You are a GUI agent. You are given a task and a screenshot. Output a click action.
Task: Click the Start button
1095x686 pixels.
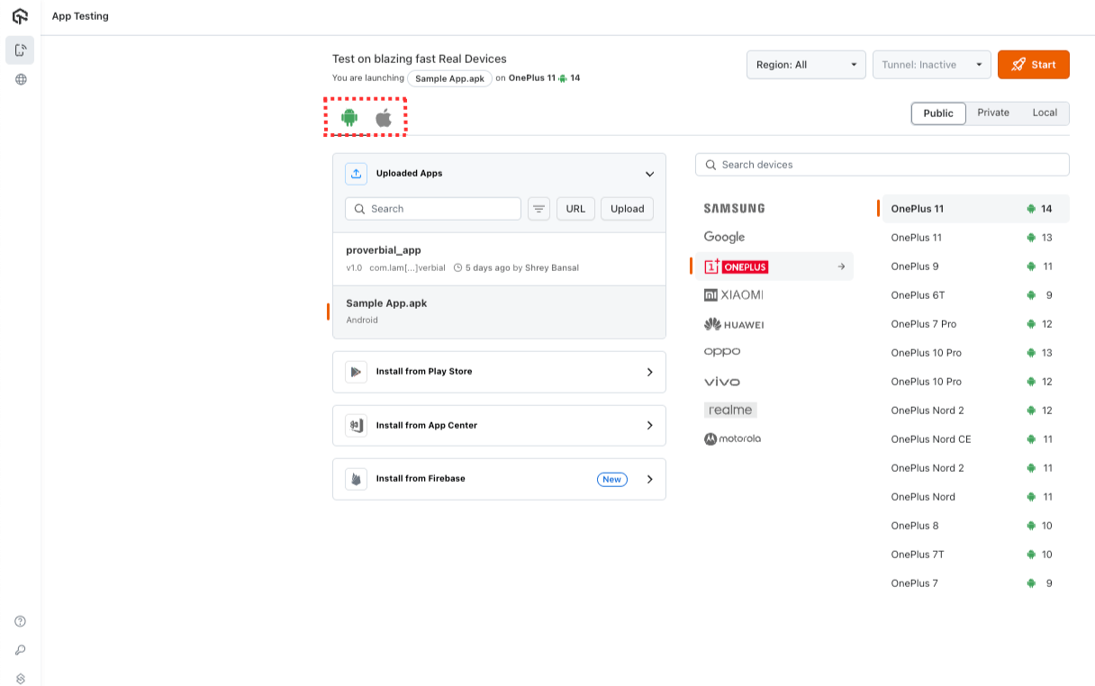coord(1033,64)
